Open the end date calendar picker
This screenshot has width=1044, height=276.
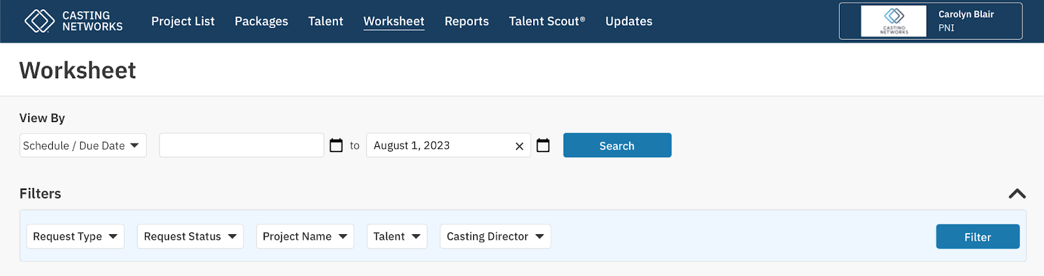pos(543,146)
